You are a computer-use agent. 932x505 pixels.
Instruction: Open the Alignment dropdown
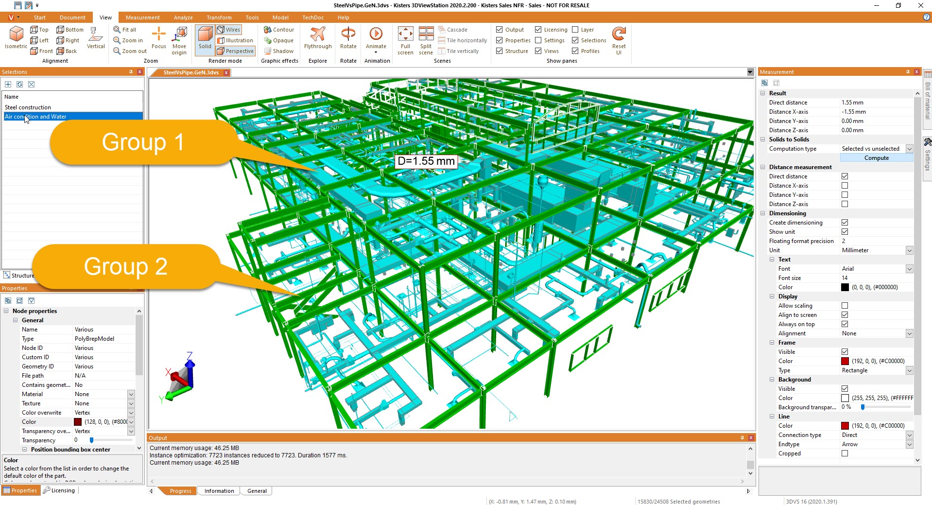pyautogui.click(x=909, y=333)
